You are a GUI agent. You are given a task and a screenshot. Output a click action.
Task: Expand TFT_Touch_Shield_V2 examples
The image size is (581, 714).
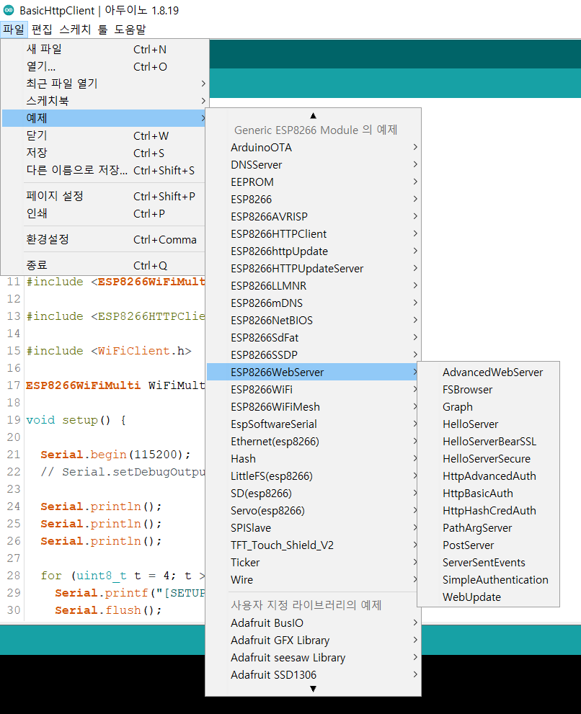(x=313, y=545)
